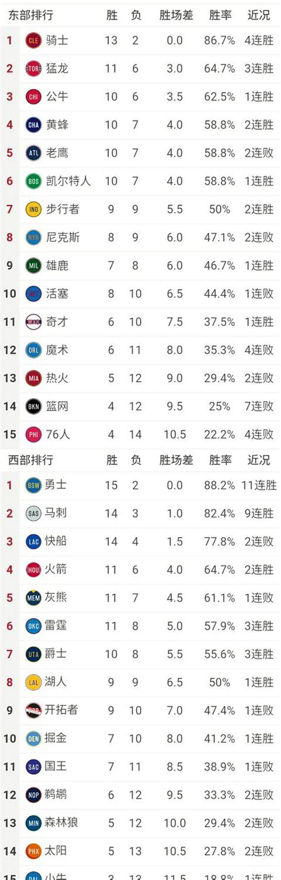Select the 西部排行 header label

point(30,460)
